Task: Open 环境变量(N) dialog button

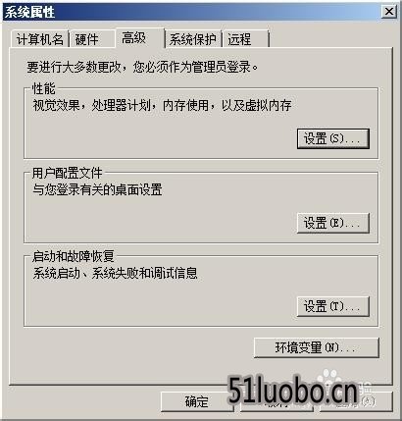Action: 317,347
